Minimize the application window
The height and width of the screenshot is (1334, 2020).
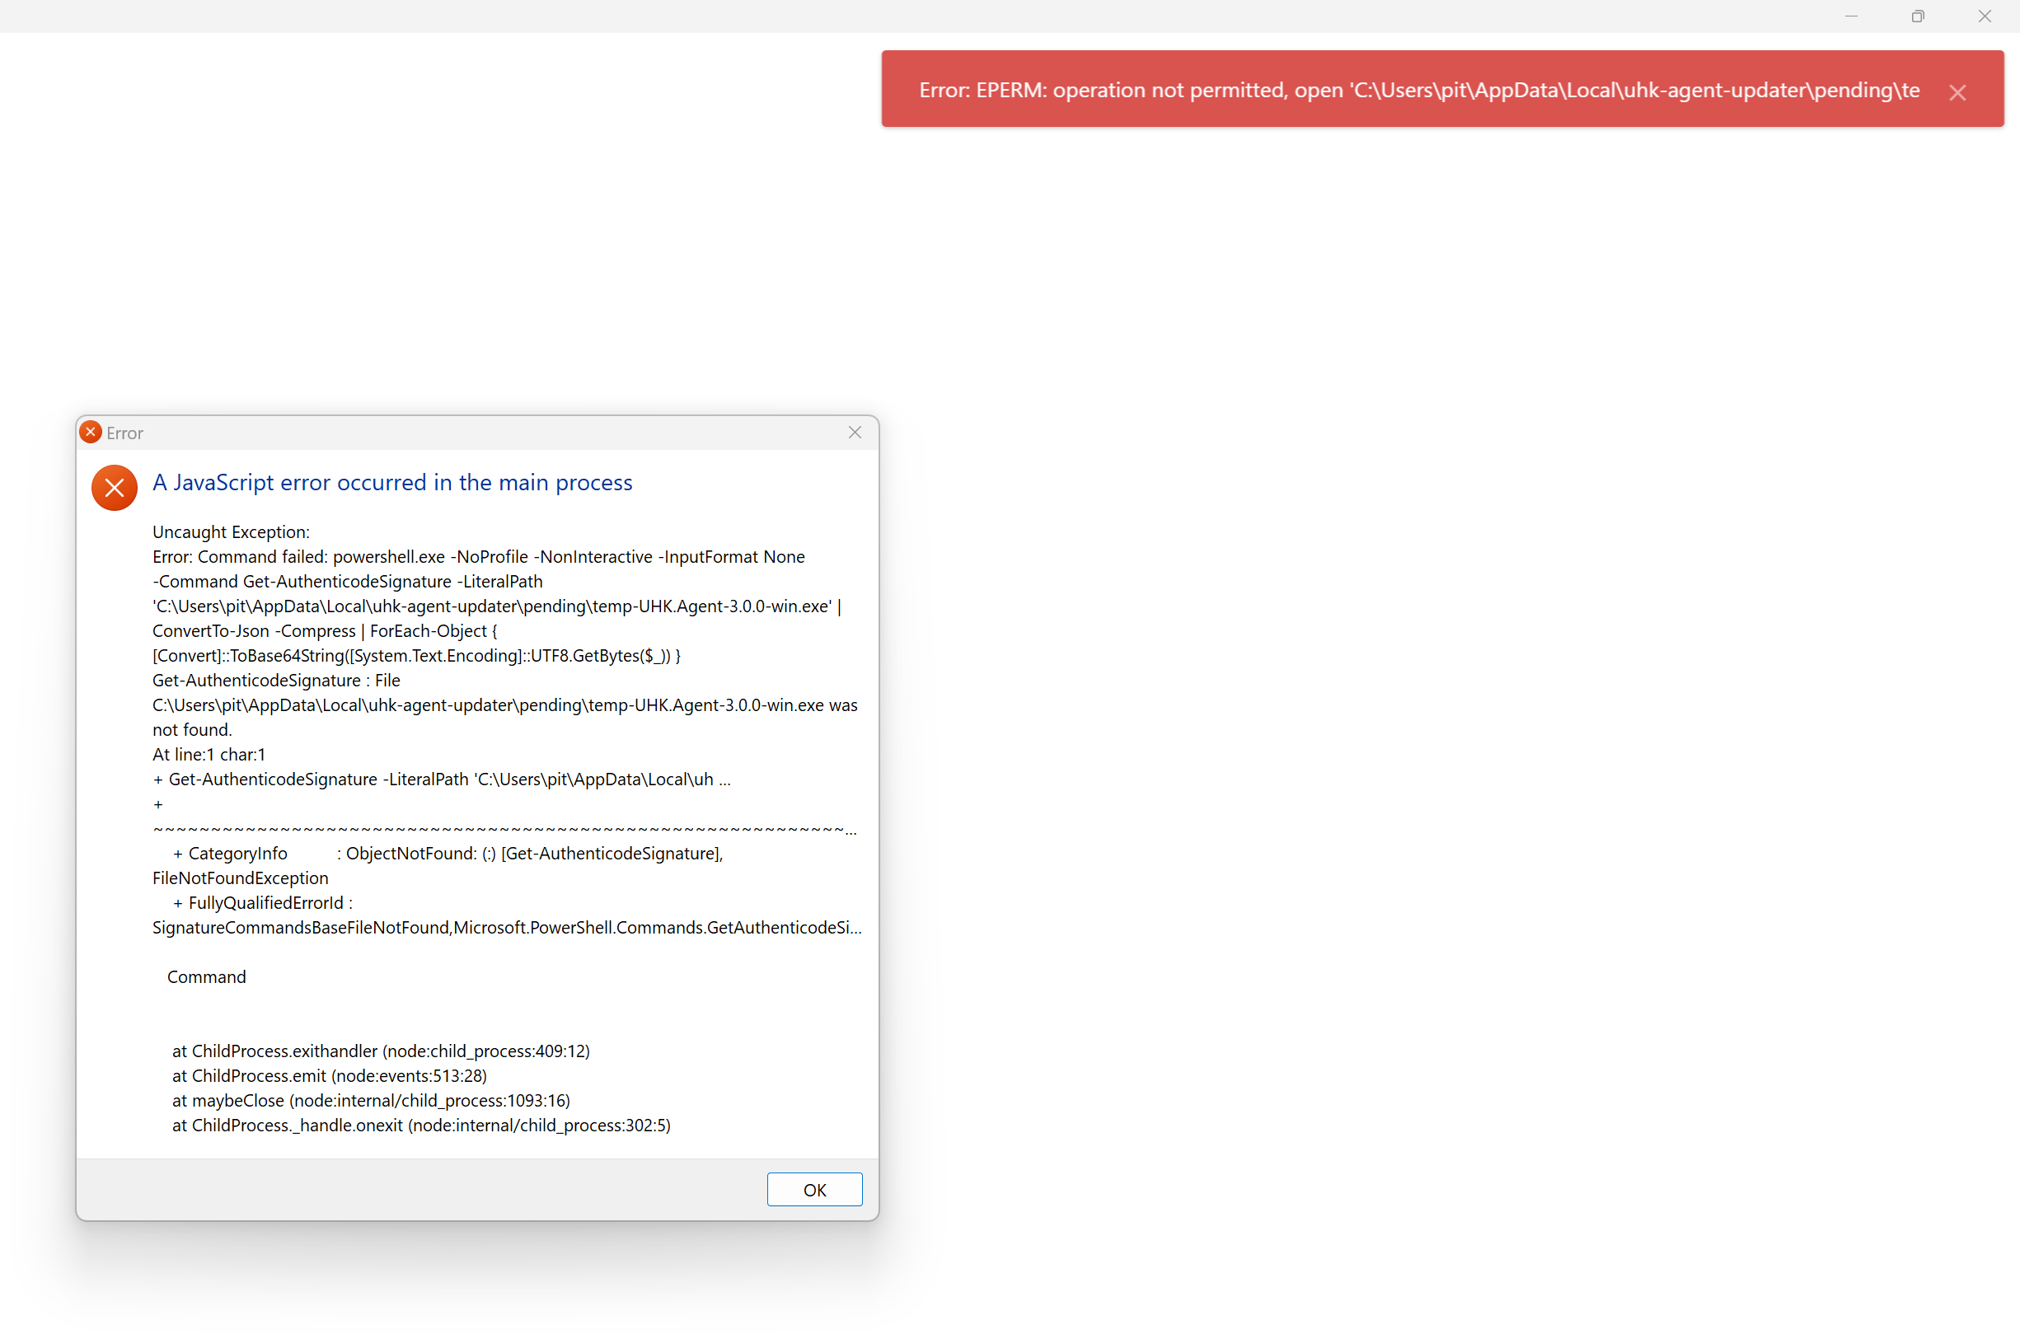[x=1851, y=16]
